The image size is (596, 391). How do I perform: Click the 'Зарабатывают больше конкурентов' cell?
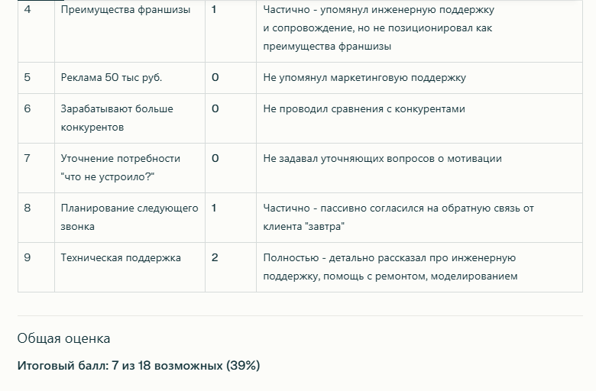[117, 118]
